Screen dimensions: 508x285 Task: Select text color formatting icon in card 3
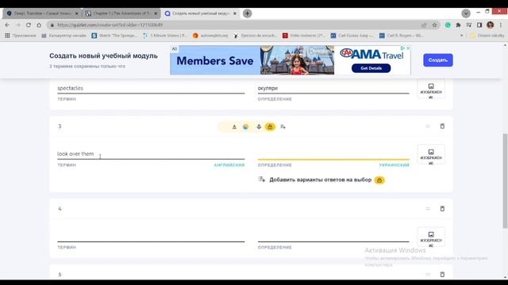point(234,127)
